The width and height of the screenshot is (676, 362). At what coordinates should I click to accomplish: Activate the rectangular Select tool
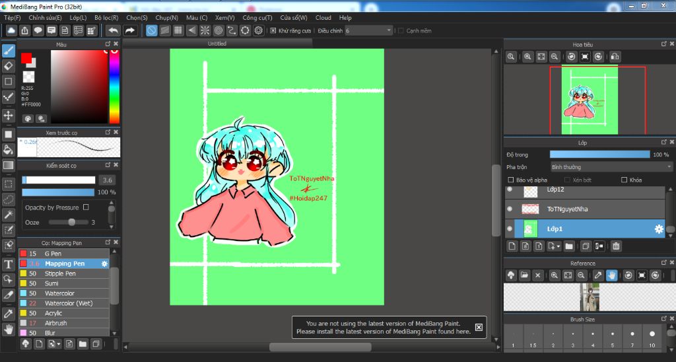pyautogui.click(x=8, y=184)
